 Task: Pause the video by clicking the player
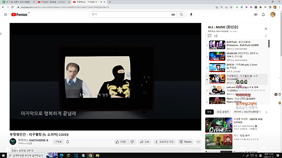pos(105,77)
